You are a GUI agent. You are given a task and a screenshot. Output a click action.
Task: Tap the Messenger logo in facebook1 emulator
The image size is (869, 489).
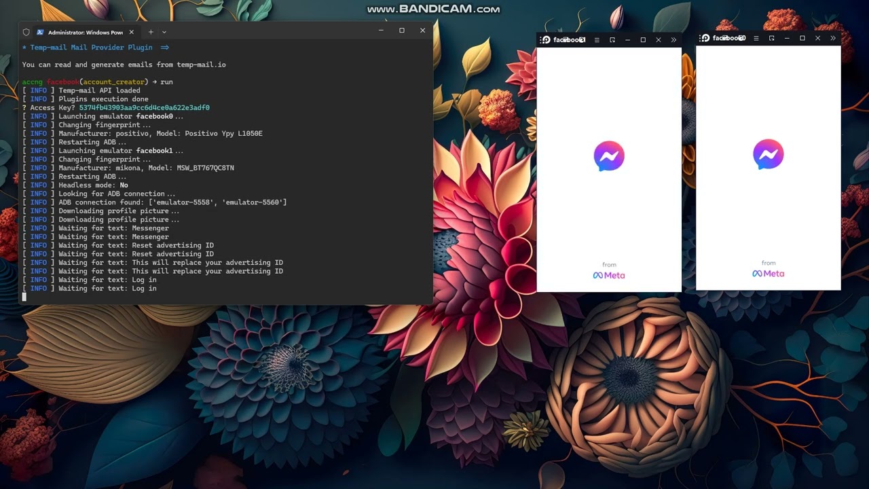[609, 156]
